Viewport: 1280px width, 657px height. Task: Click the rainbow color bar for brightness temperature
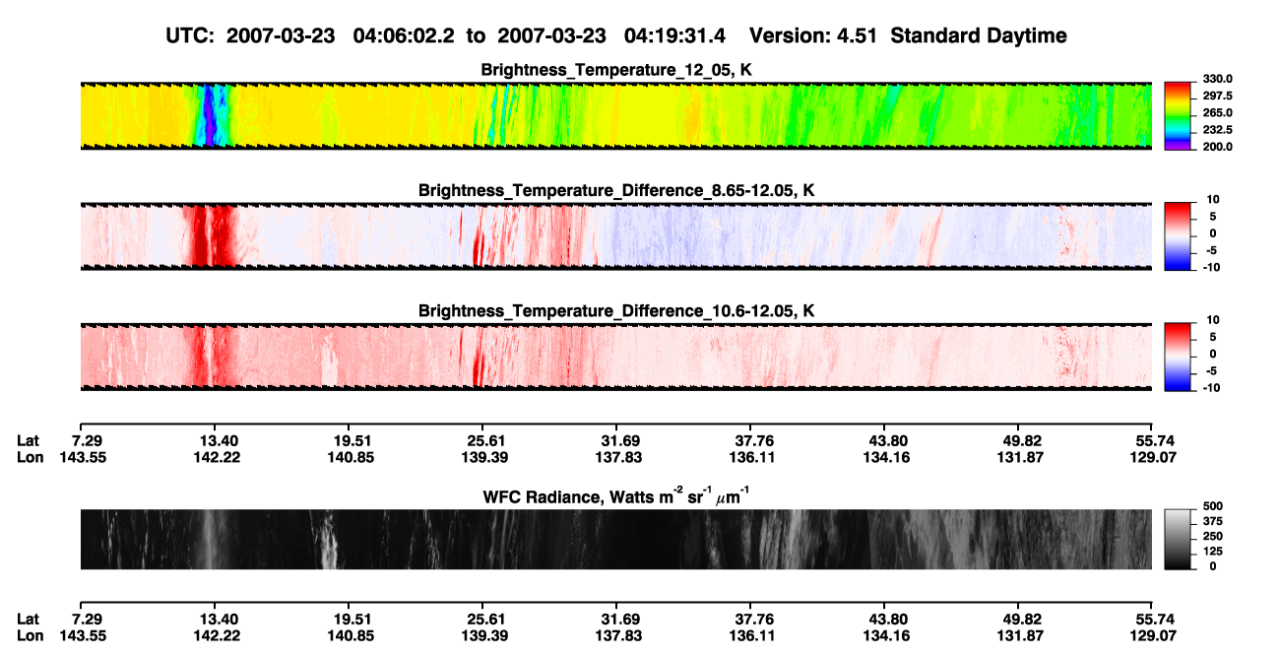(1178, 115)
